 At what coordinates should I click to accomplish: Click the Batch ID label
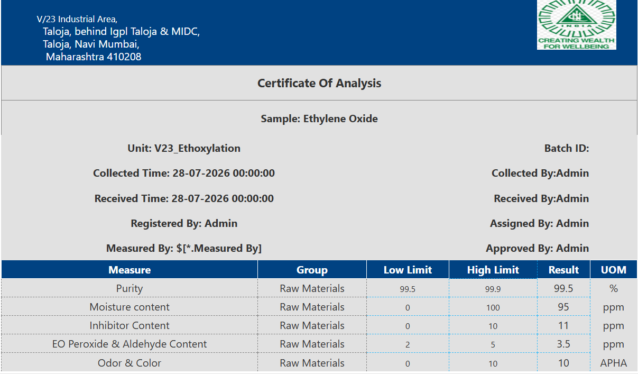567,148
